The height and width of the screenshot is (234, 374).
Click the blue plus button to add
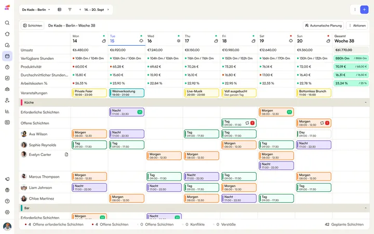point(364,9)
